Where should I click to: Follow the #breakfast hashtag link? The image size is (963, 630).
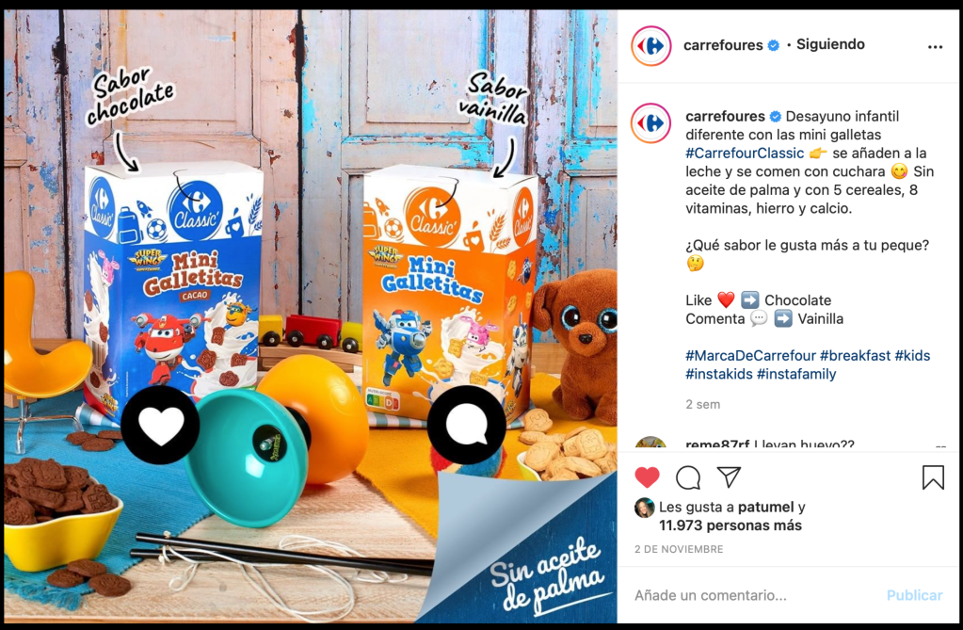click(855, 355)
